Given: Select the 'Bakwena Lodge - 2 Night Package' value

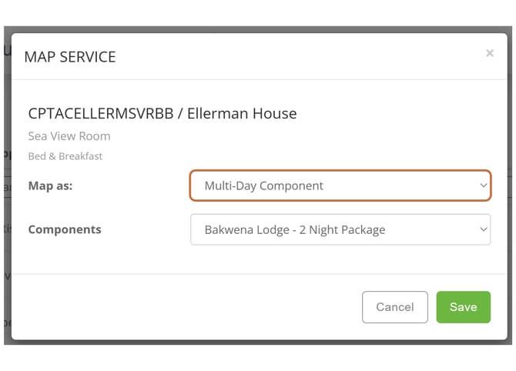Looking at the screenshot, I should coord(295,229).
